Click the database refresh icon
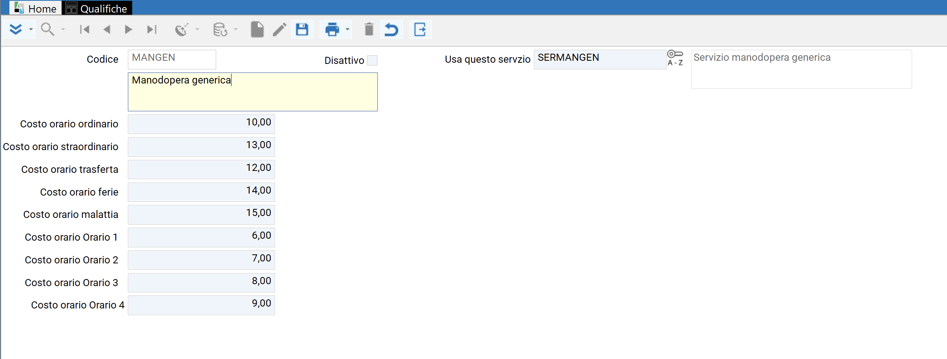947x359 pixels. click(220, 29)
